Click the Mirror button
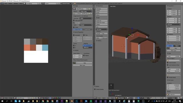183x103 pixels. pyautogui.click(x=102, y=15)
